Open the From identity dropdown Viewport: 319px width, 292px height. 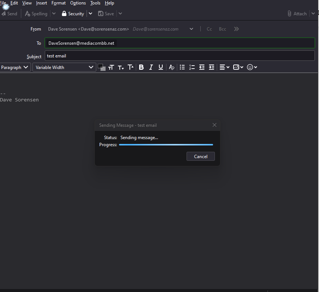(x=191, y=29)
